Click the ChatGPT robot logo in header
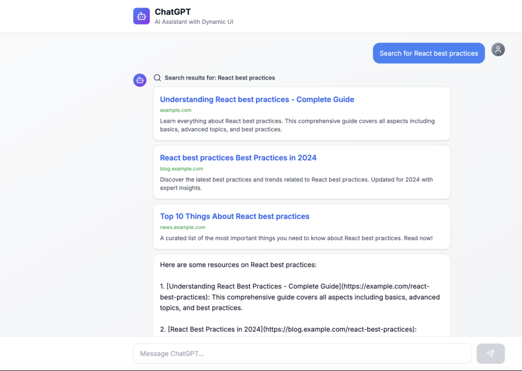The image size is (522, 371). 141,16
